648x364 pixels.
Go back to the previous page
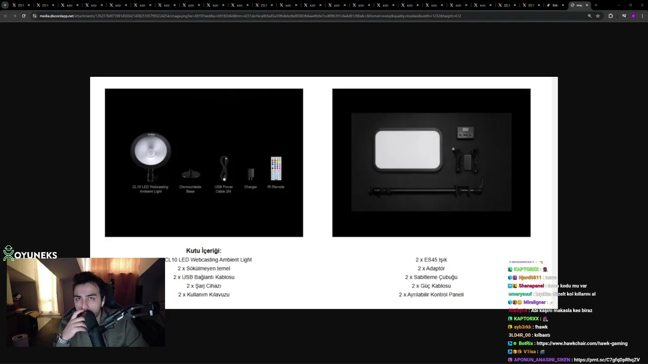tap(6, 16)
